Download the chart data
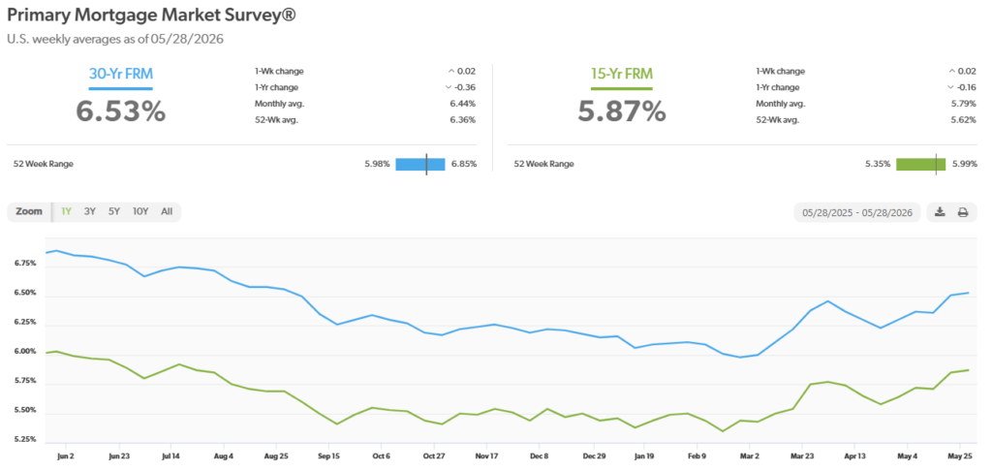Image resolution: width=992 pixels, height=471 pixels. click(940, 212)
